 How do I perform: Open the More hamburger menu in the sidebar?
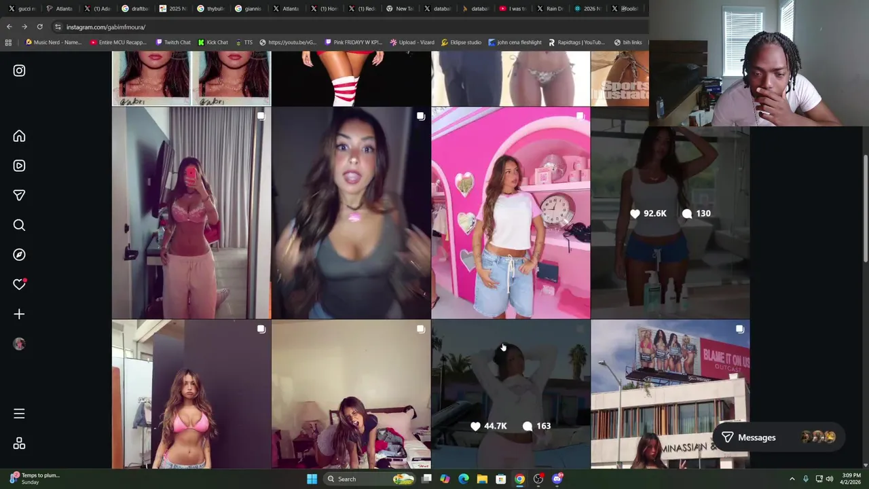point(19,414)
